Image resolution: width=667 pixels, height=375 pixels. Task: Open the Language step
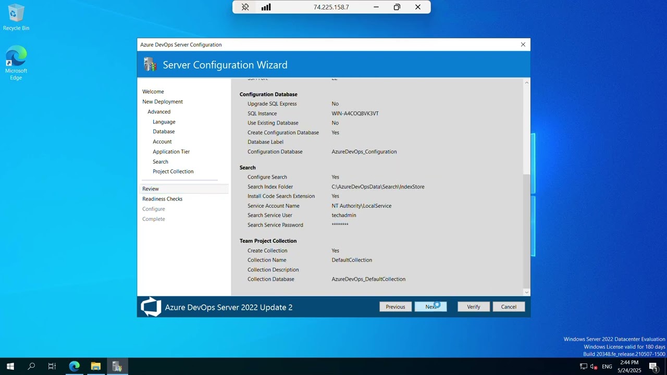164,122
